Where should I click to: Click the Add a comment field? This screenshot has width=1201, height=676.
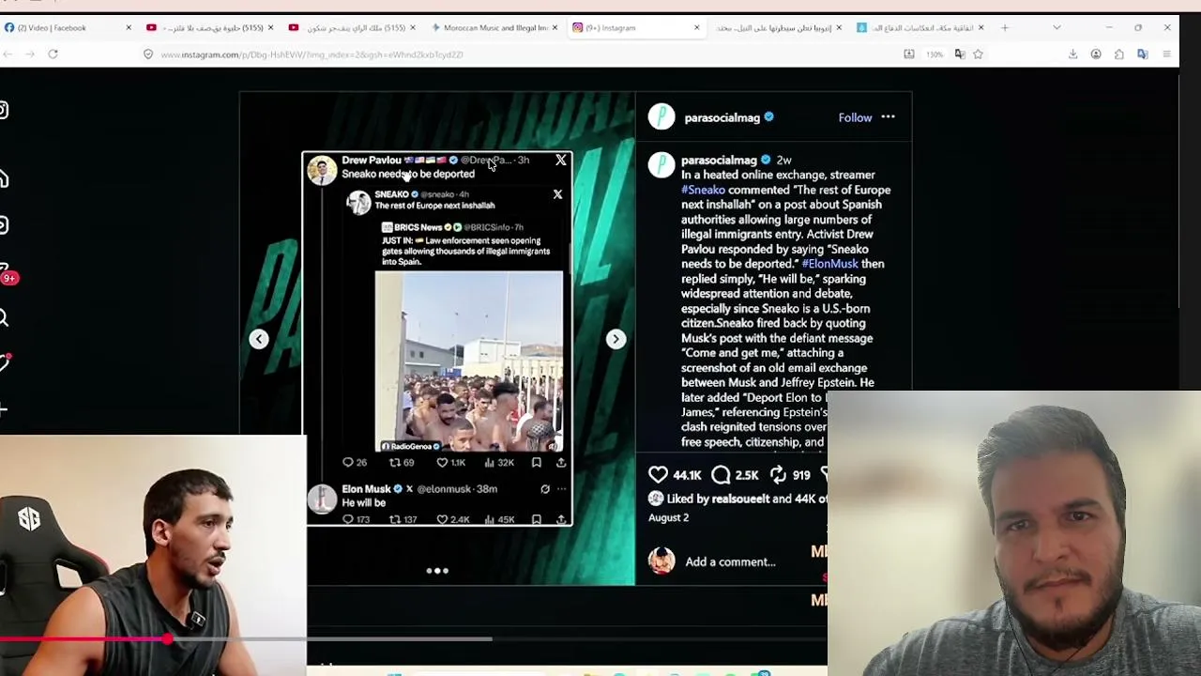click(730, 561)
